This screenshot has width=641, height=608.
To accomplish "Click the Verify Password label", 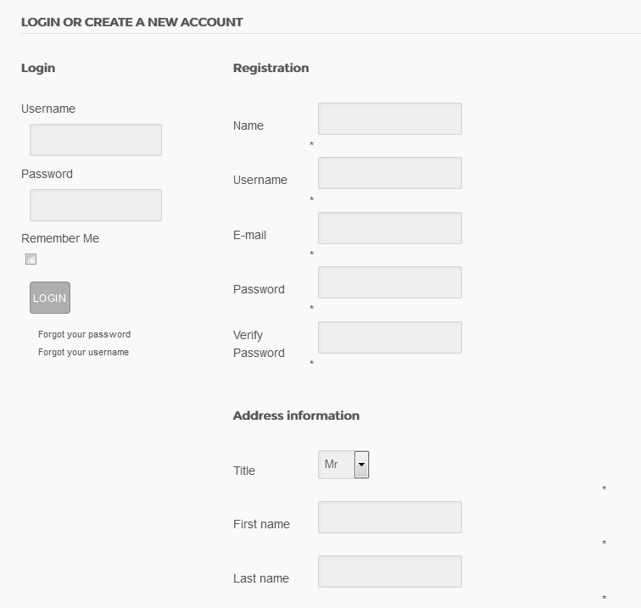I will pos(259,344).
